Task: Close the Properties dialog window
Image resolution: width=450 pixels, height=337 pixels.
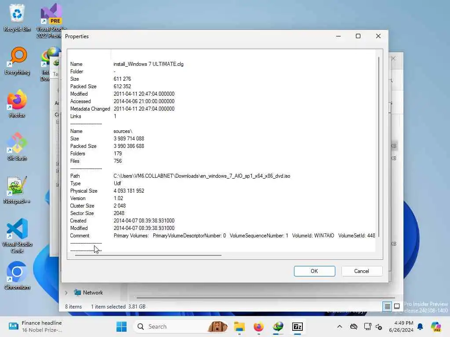Action: tap(378, 36)
